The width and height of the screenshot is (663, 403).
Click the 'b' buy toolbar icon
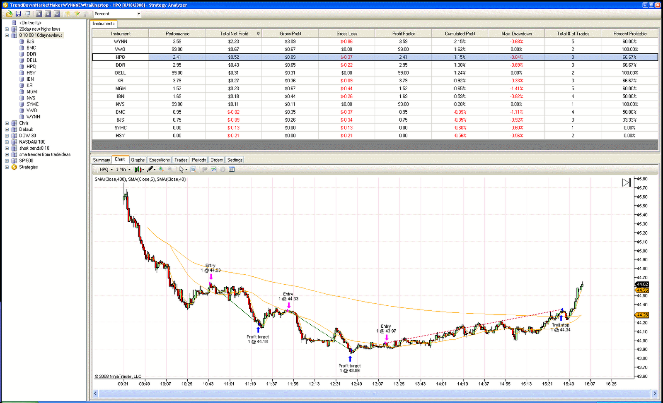39,14
